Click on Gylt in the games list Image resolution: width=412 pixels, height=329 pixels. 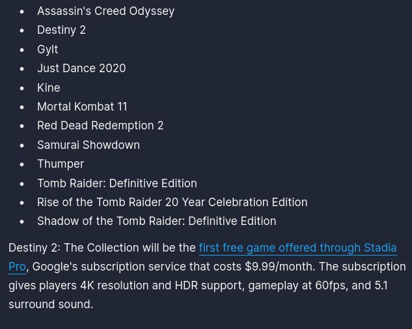coord(48,49)
